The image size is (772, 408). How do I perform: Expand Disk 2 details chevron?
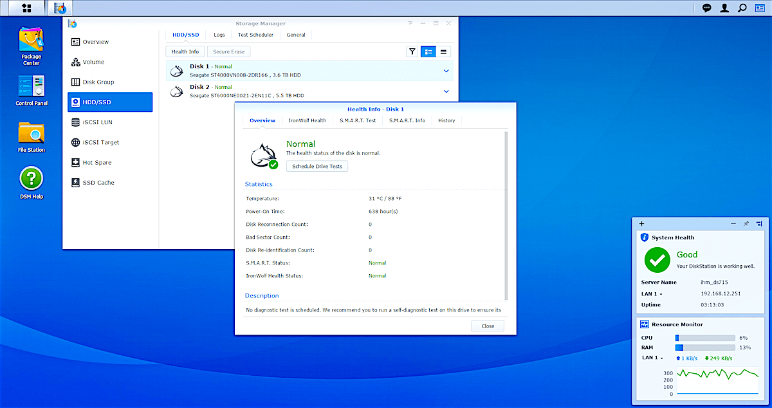pyautogui.click(x=446, y=91)
